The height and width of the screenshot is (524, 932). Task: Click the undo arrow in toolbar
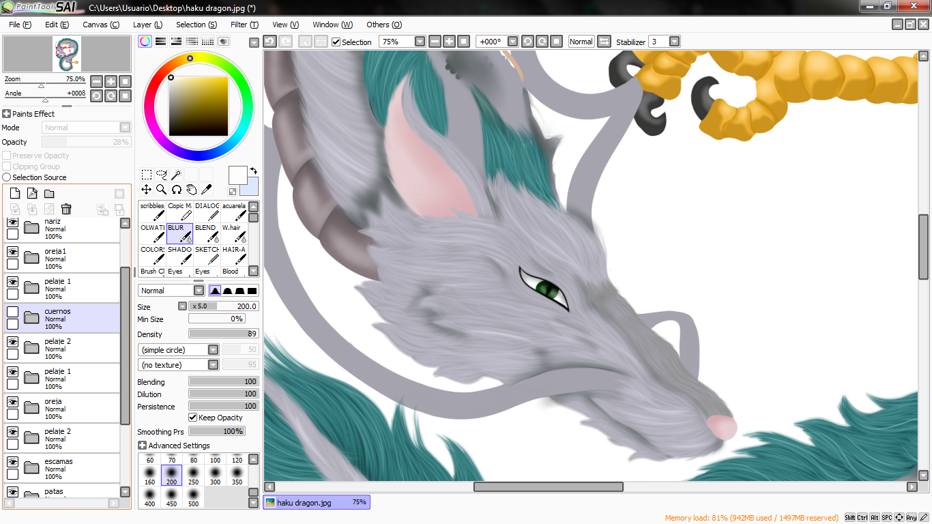click(x=270, y=42)
